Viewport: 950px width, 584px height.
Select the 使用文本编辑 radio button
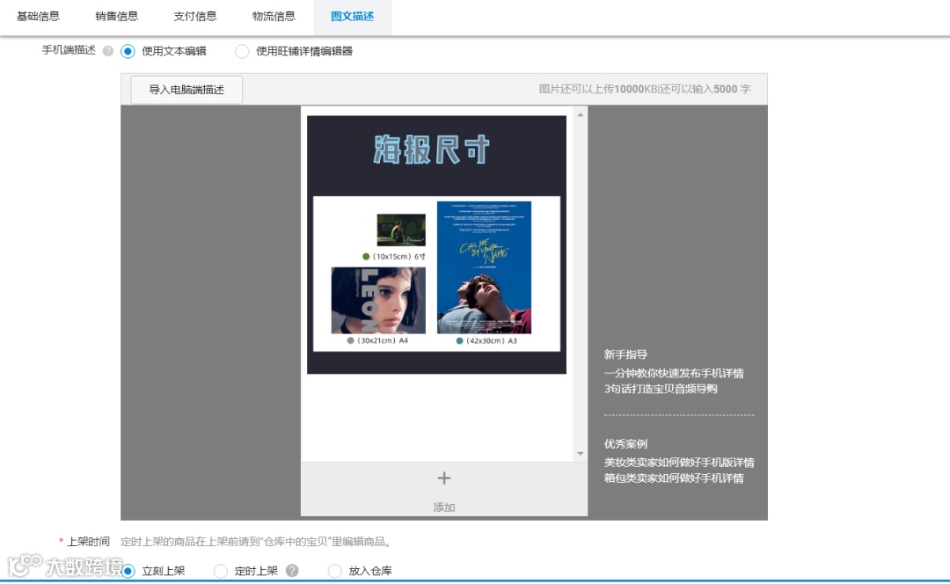coord(128,52)
